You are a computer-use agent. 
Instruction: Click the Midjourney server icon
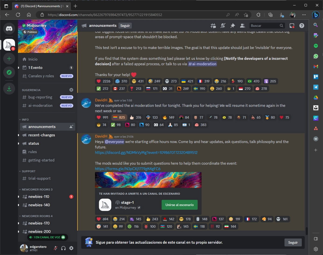click(x=9, y=45)
